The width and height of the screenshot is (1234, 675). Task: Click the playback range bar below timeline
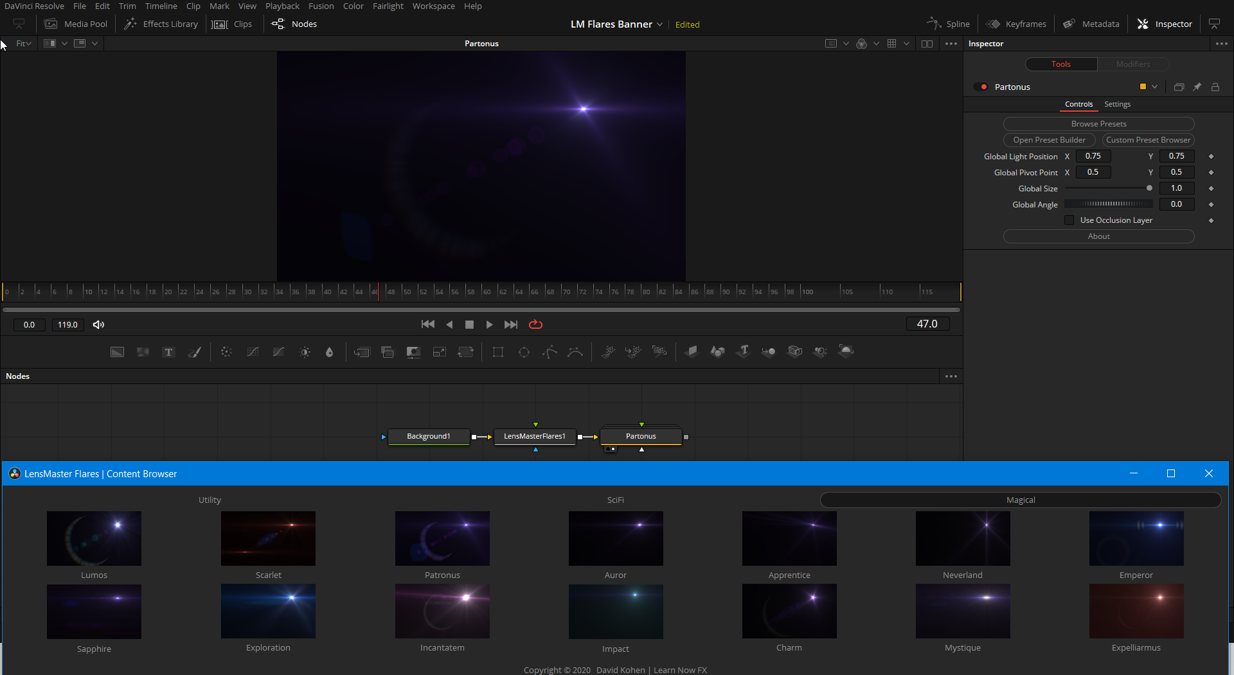481,310
